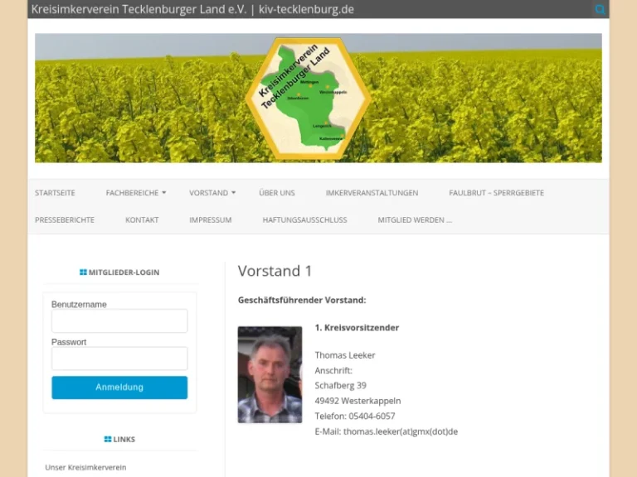637x477 pixels.
Task: Go to Startseite menu item
Action: tap(55, 193)
